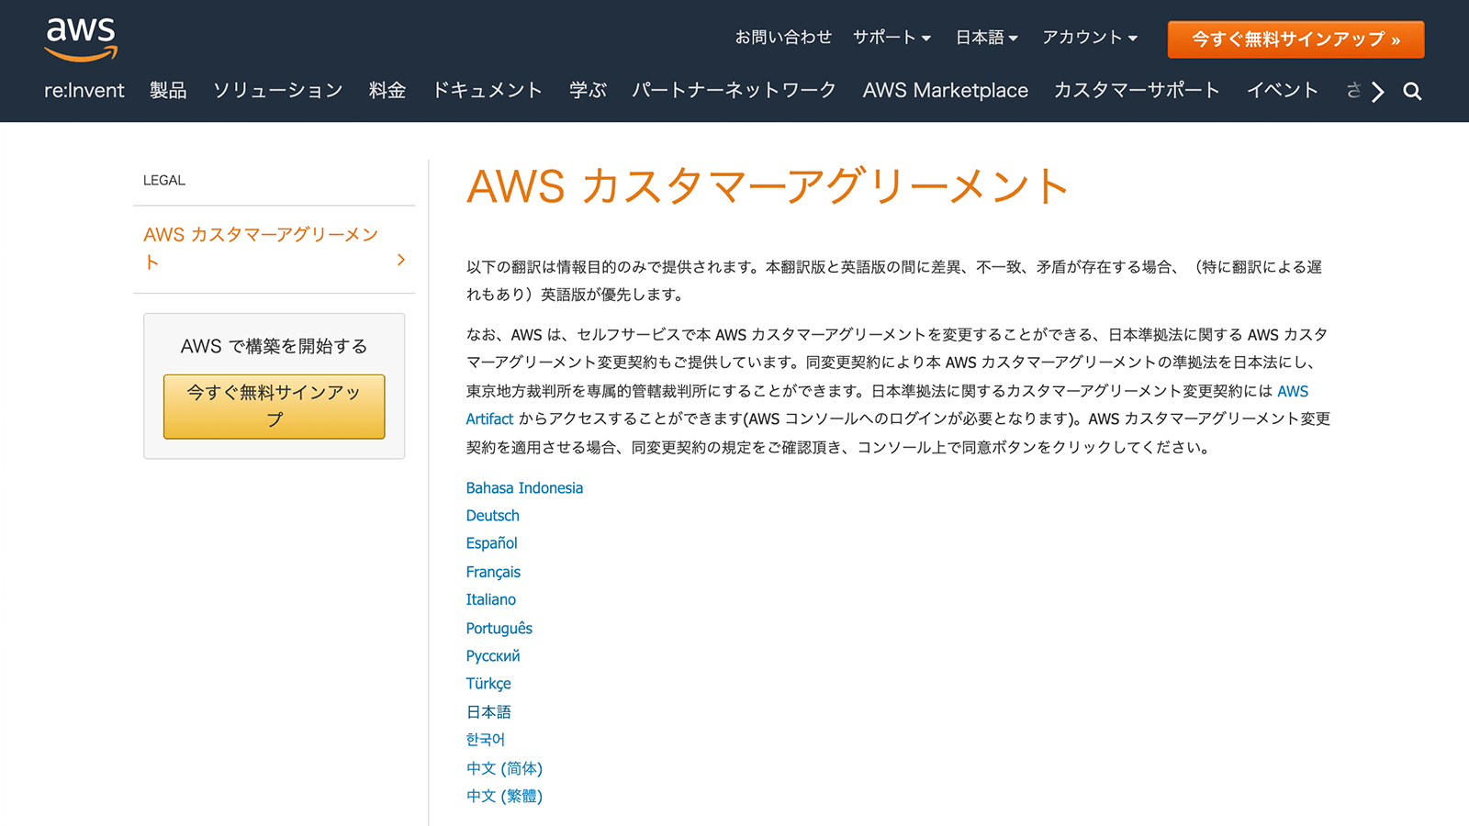
Task: Select AWS カスタマーアグリーメント sidebar item
Action: 261,248
